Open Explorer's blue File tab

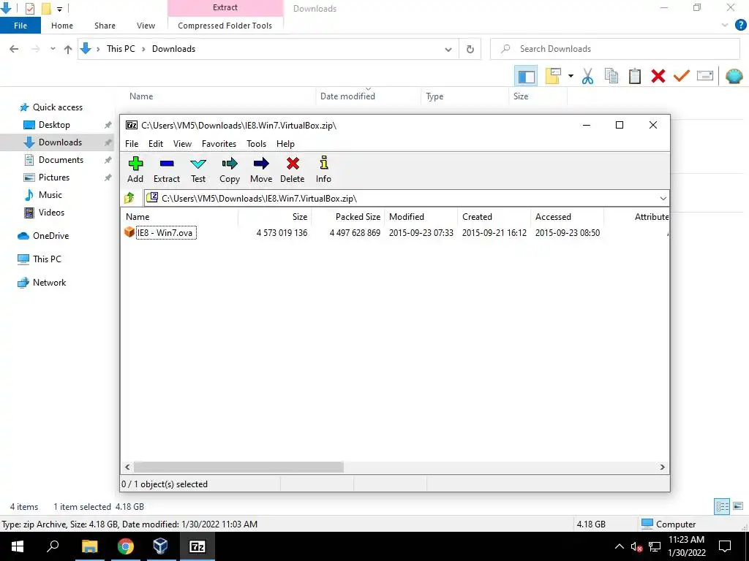[x=20, y=26]
